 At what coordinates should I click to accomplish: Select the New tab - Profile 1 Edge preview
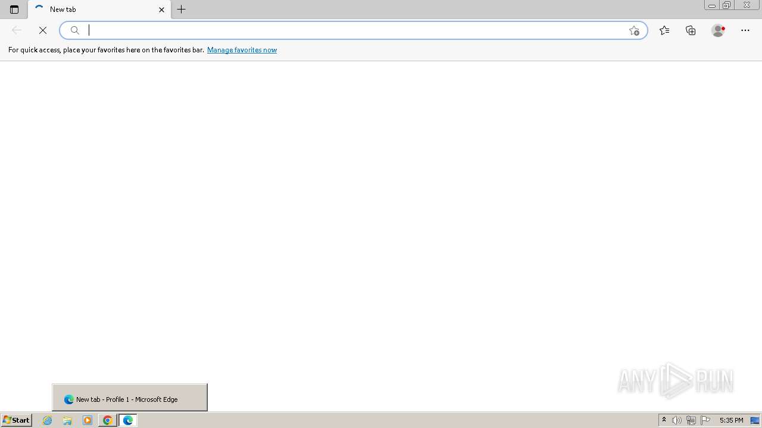[x=130, y=398]
